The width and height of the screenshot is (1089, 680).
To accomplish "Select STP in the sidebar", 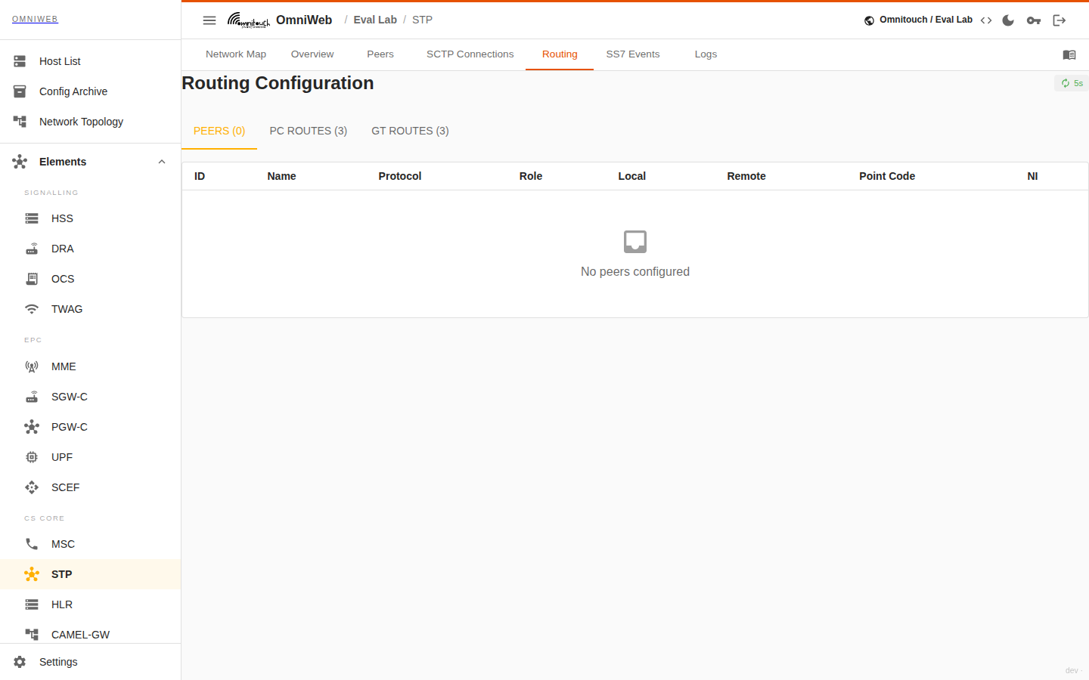I will (91, 574).
